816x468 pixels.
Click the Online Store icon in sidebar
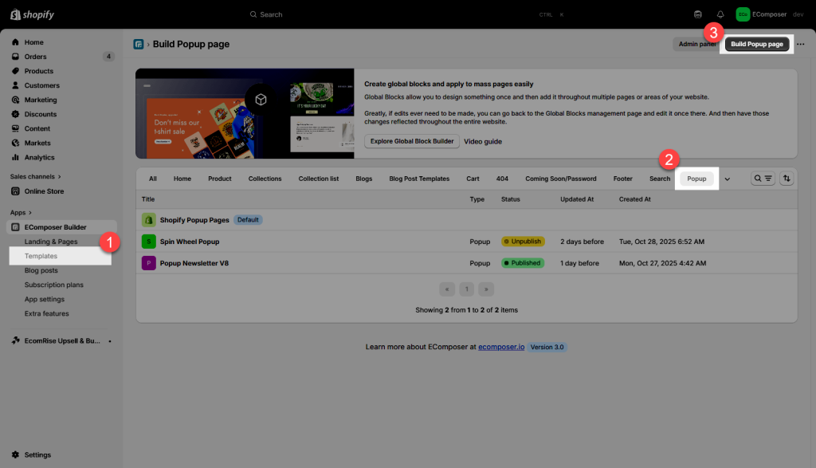coord(15,191)
